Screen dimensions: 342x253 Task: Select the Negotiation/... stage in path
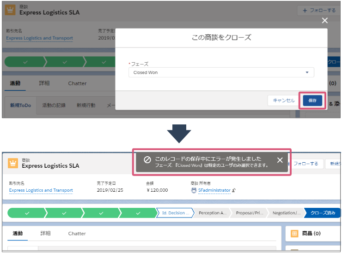(x=287, y=213)
